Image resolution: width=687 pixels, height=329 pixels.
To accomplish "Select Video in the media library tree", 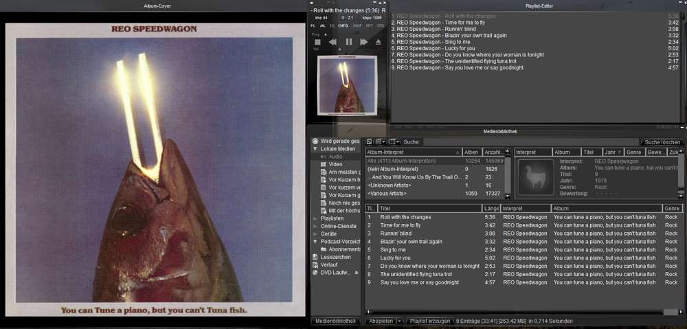I will coord(335,164).
